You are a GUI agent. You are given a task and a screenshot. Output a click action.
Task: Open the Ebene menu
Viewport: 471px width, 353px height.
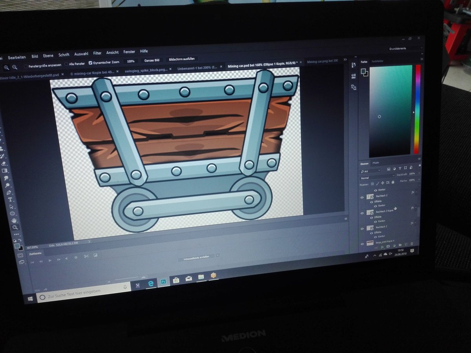pyautogui.click(x=48, y=56)
